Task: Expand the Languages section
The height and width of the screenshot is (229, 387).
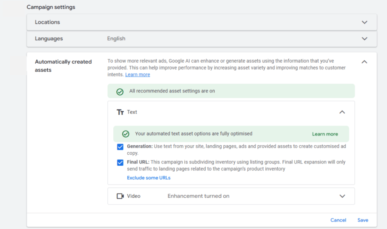Action: [364, 38]
